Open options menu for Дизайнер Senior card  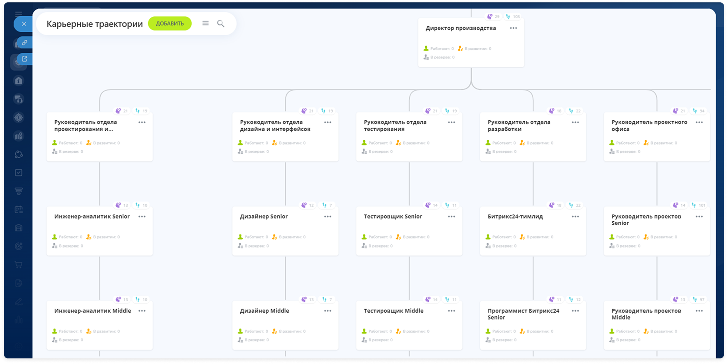click(328, 217)
